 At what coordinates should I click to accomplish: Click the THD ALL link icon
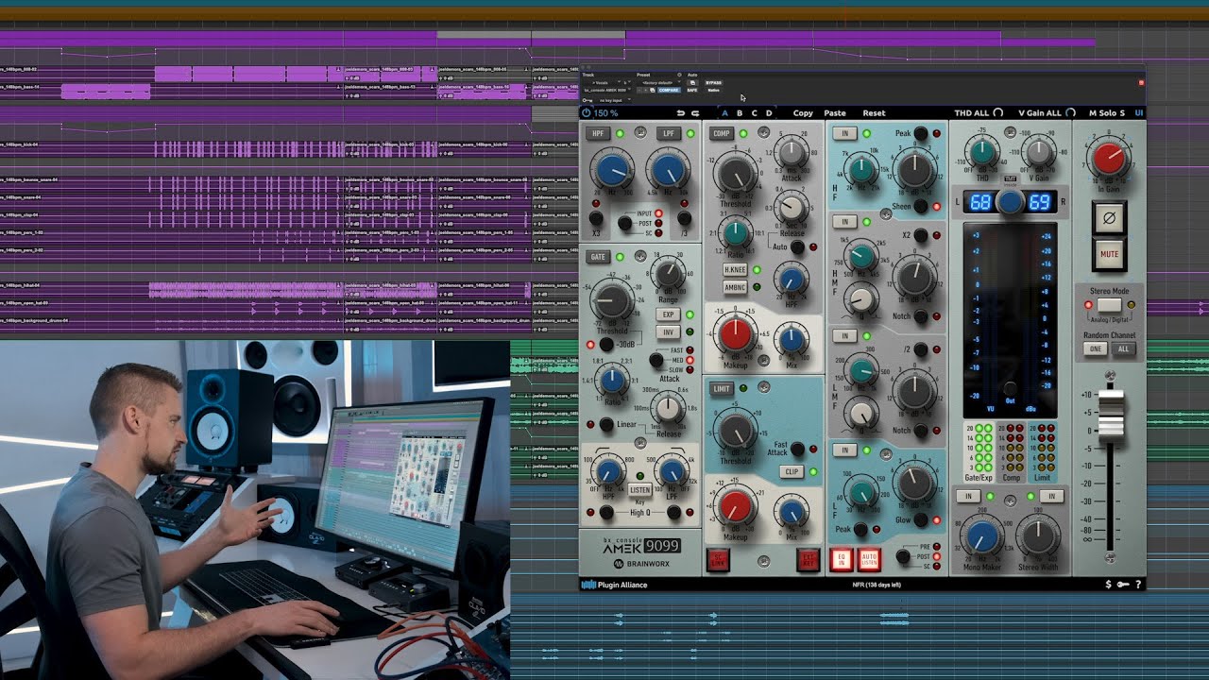998,113
